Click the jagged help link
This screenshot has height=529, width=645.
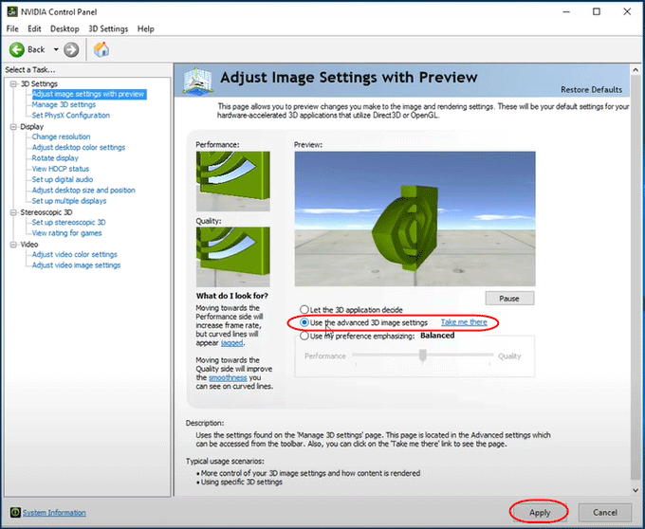pyautogui.click(x=232, y=343)
